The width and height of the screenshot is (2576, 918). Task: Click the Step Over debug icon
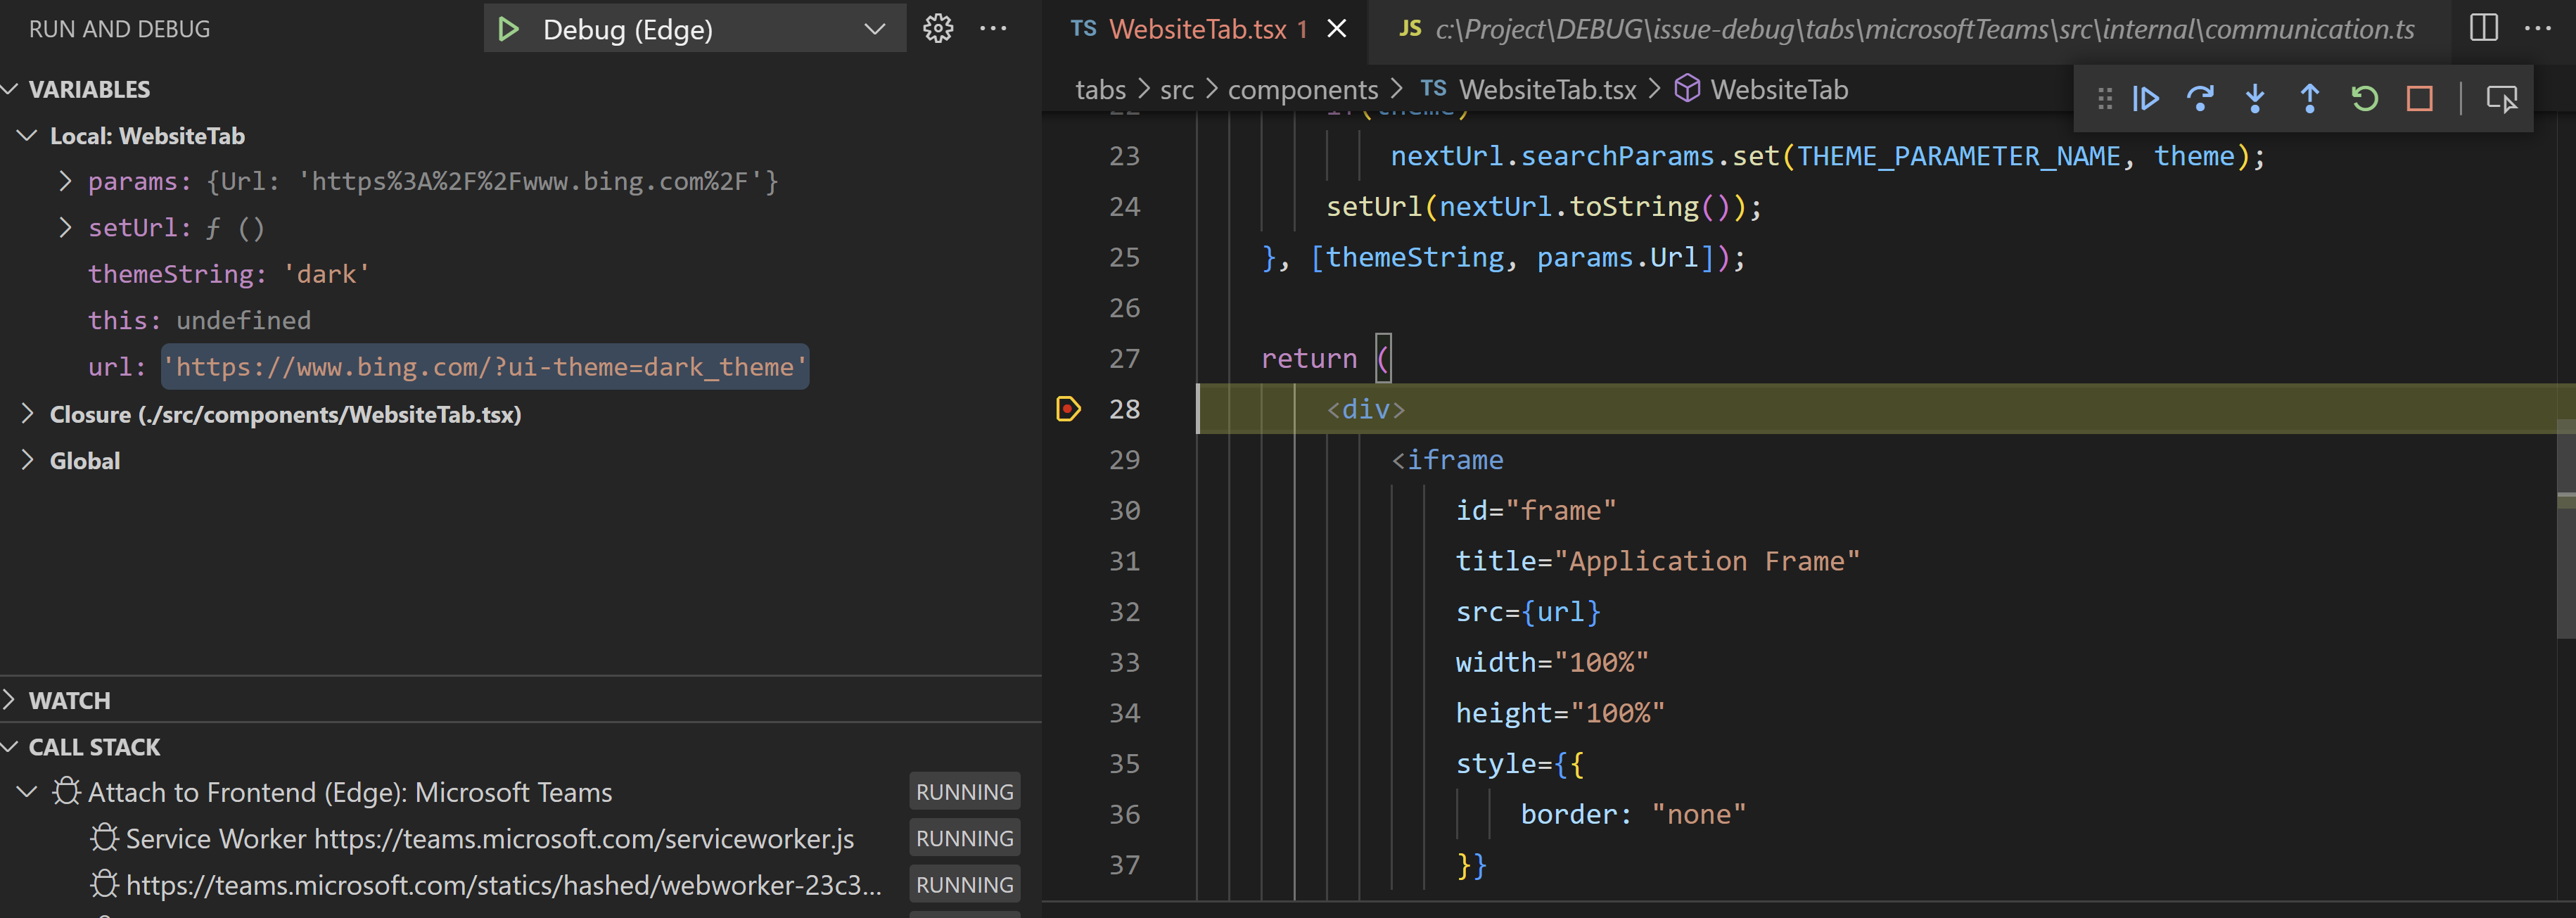tap(2200, 99)
